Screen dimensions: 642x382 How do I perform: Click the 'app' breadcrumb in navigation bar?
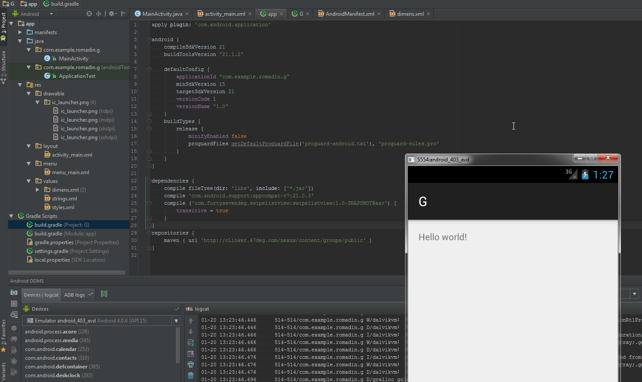click(29, 4)
